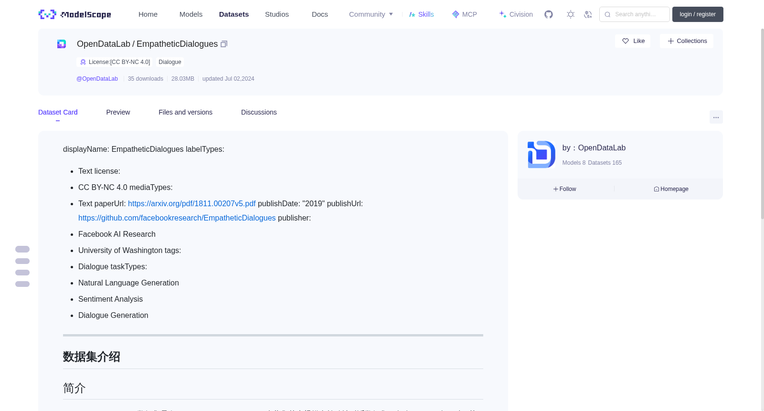
Task: Click the by: OpenDataLab name
Action: click(x=594, y=148)
